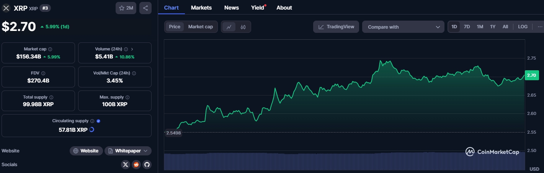
Task: Show Circulating supply info icon
Action: (92, 121)
